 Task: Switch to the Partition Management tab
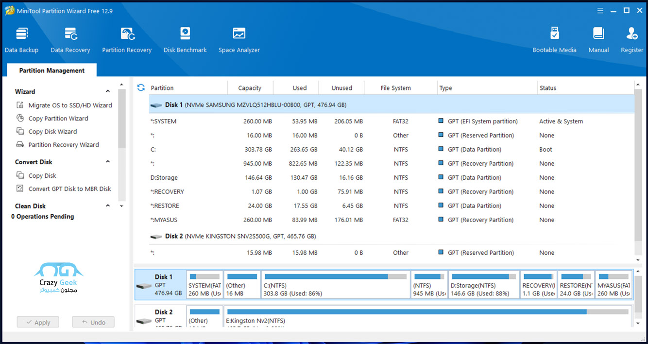pos(51,70)
